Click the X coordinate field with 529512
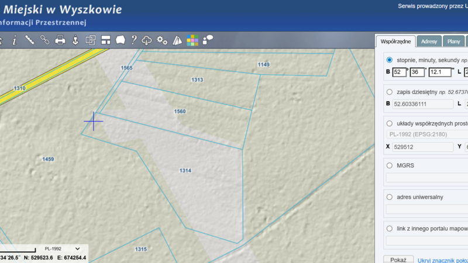 coord(419,147)
